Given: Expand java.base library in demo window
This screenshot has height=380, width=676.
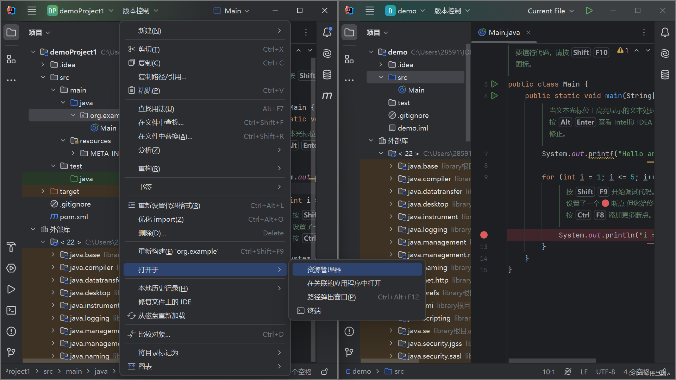Looking at the screenshot, I should point(391,166).
